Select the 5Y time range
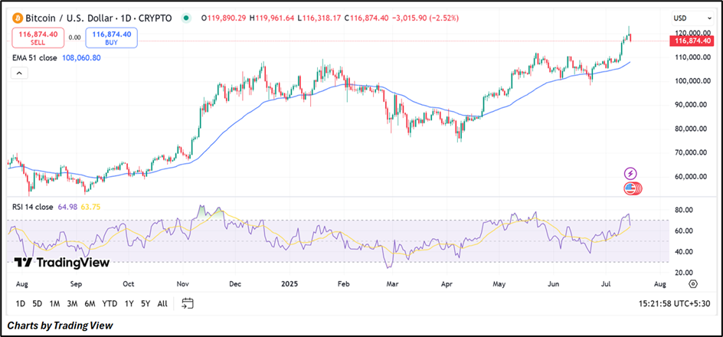Viewport: 723px width, 337px height. (x=145, y=304)
